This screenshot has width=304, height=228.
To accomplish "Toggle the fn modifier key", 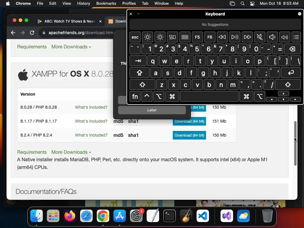I will tap(135, 96).
